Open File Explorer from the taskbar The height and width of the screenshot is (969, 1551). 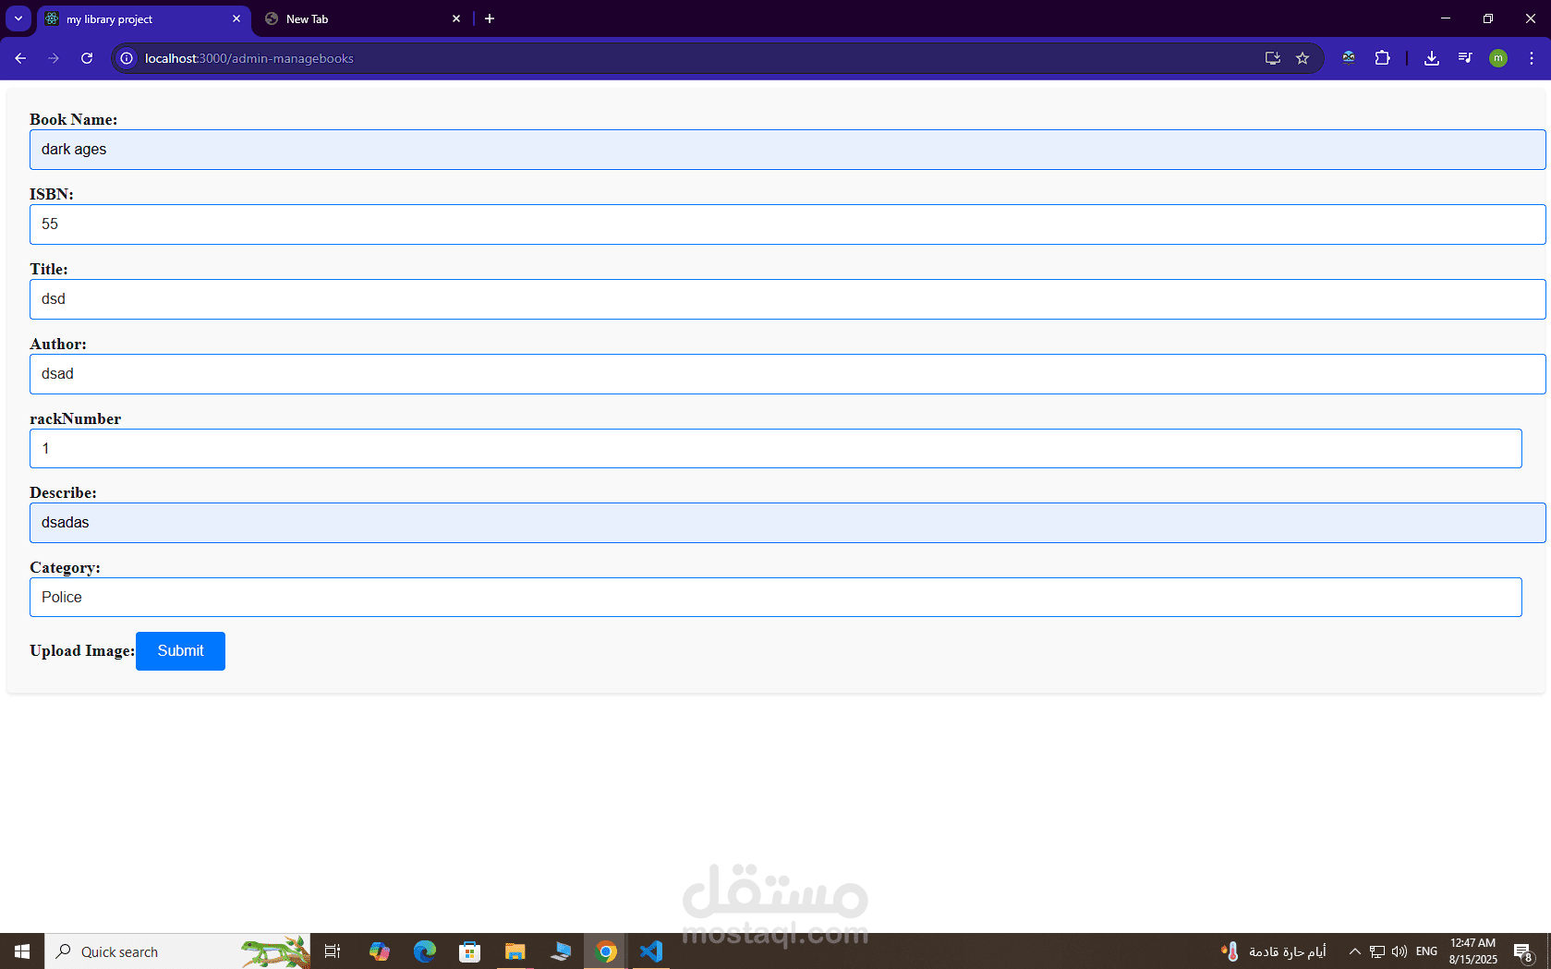515,951
